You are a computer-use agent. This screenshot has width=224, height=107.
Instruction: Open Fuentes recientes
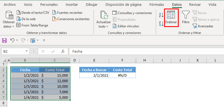[x=67, y=13]
